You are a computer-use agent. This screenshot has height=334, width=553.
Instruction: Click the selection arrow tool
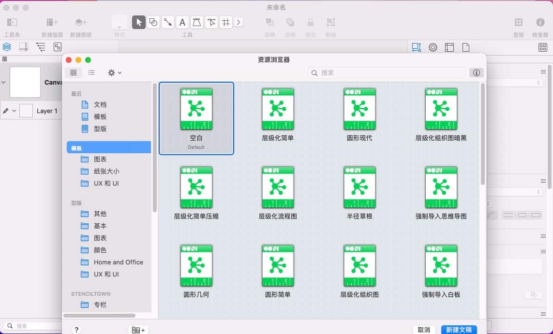coord(139,22)
